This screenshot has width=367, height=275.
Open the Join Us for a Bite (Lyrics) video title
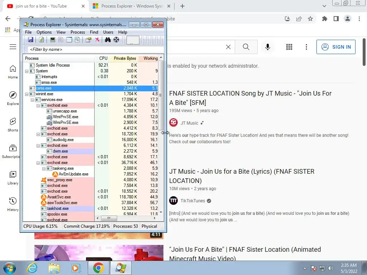coord(242,176)
